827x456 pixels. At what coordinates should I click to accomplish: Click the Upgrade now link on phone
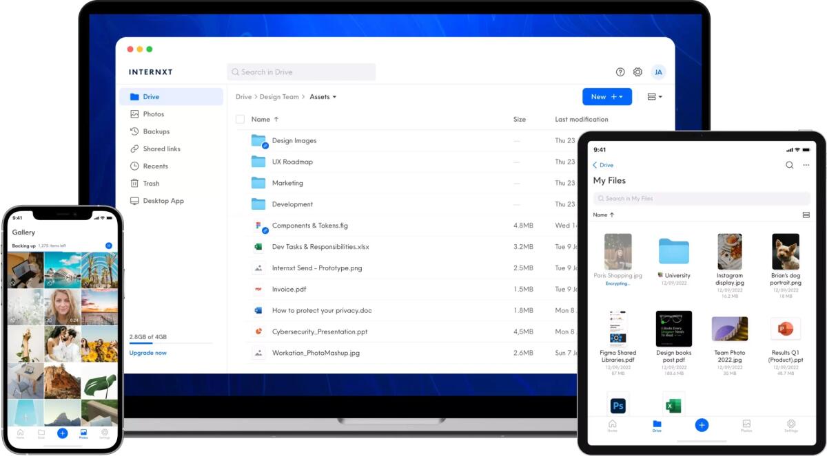(x=147, y=352)
